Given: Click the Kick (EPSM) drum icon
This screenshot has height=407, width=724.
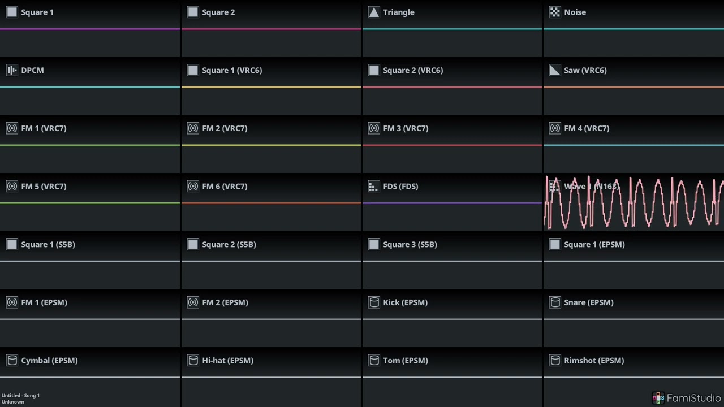Looking at the screenshot, I should (x=374, y=302).
